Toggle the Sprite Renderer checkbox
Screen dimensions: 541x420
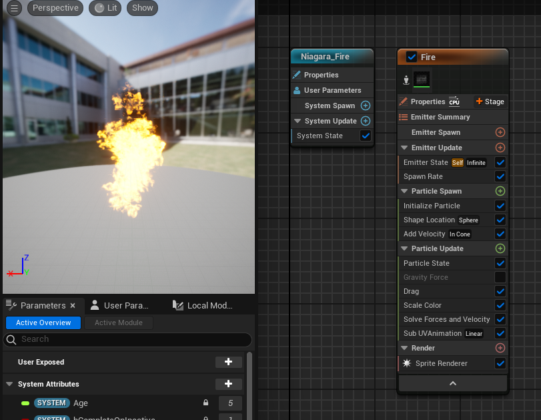(500, 363)
